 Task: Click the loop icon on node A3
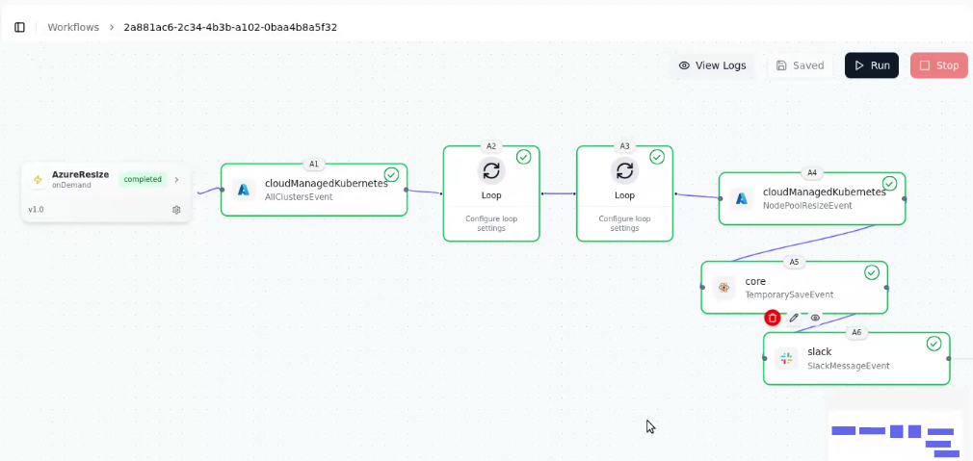click(624, 170)
